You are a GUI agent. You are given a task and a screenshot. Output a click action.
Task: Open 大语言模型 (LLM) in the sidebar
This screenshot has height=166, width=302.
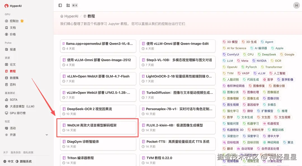[20, 107]
